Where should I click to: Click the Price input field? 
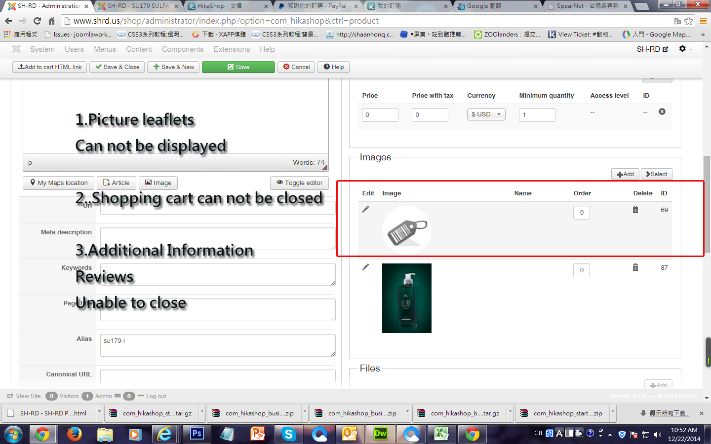click(x=380, y=115)
